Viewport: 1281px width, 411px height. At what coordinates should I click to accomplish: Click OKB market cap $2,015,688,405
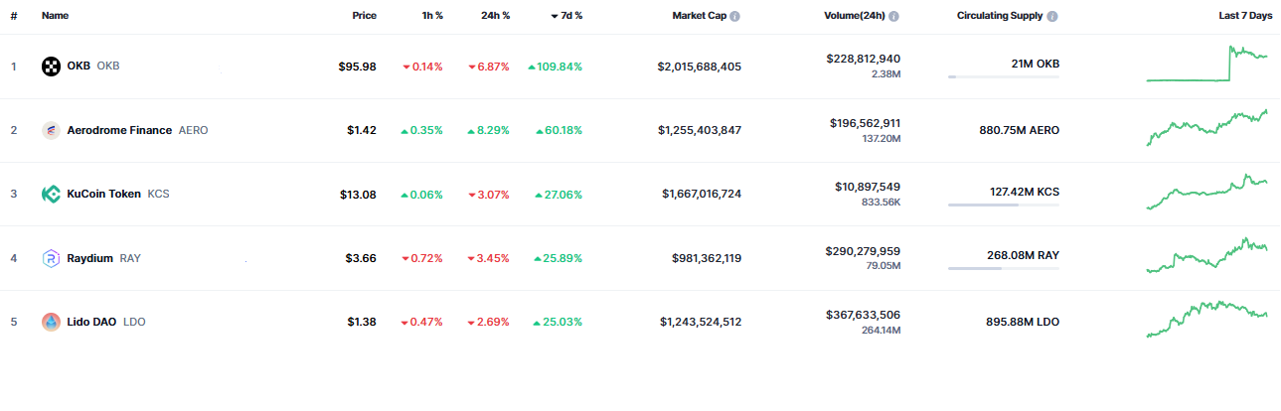[x=699, y=67]
